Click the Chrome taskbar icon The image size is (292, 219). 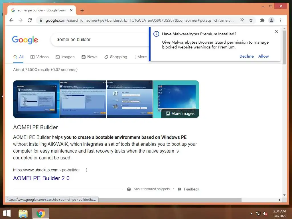coord(41,213)
